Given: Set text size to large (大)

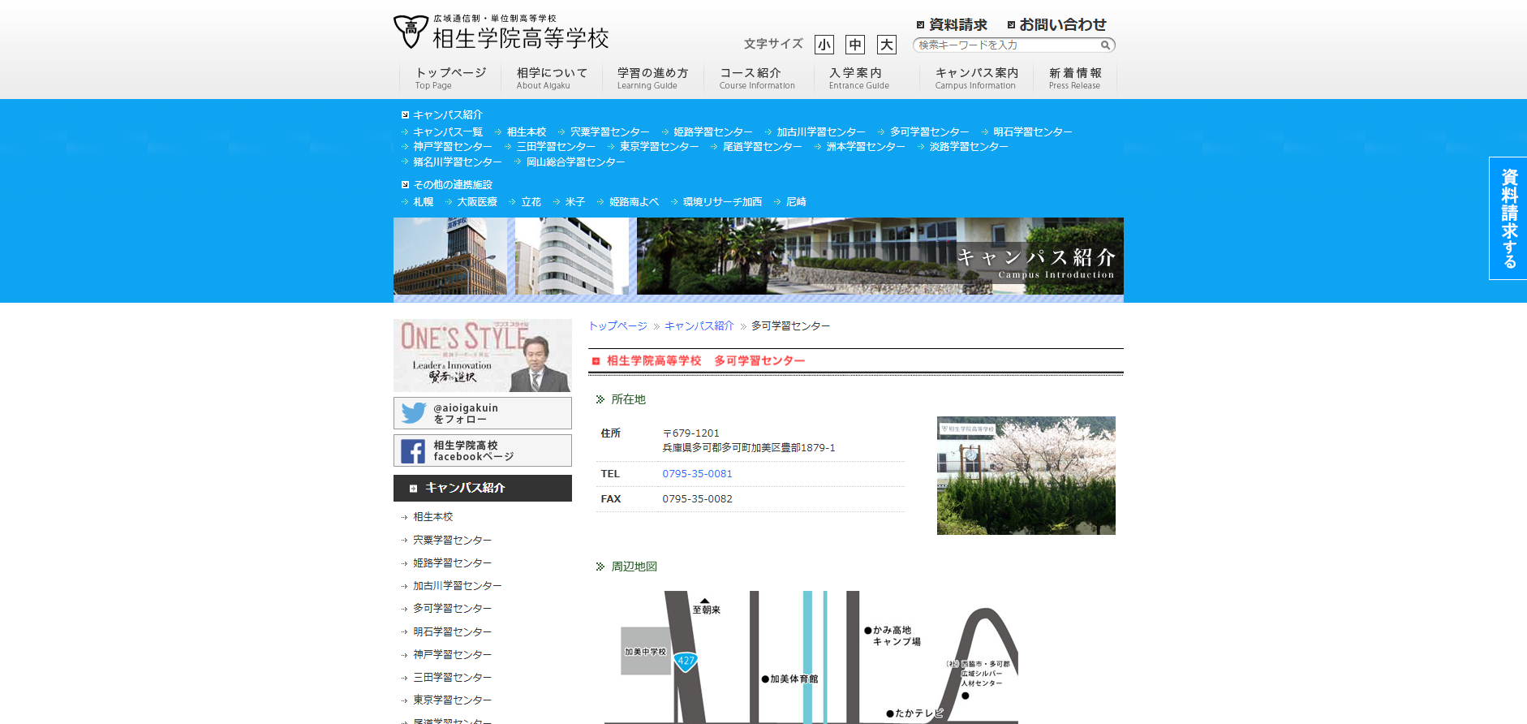Looking at the screenshot, I should pos(886,45).
